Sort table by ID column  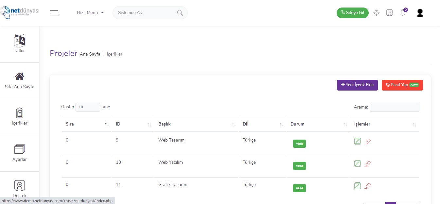[133, 124]
